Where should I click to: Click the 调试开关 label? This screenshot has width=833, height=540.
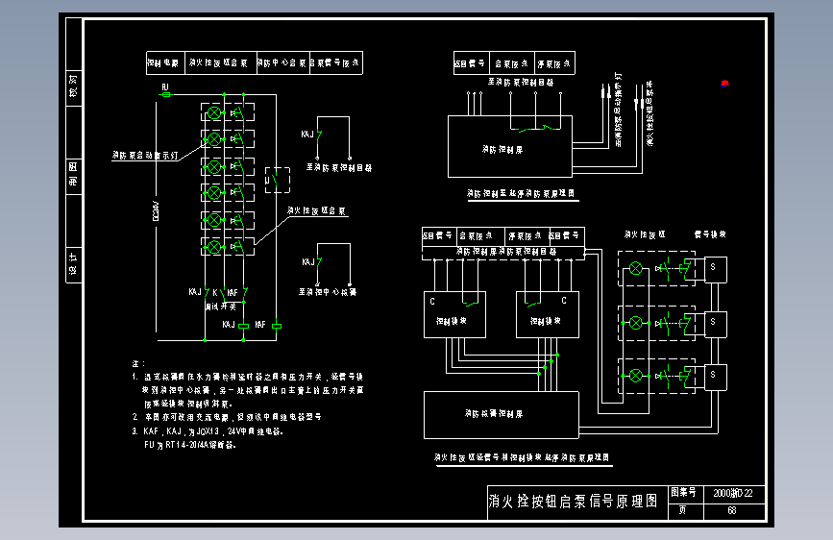coord(220,307)
